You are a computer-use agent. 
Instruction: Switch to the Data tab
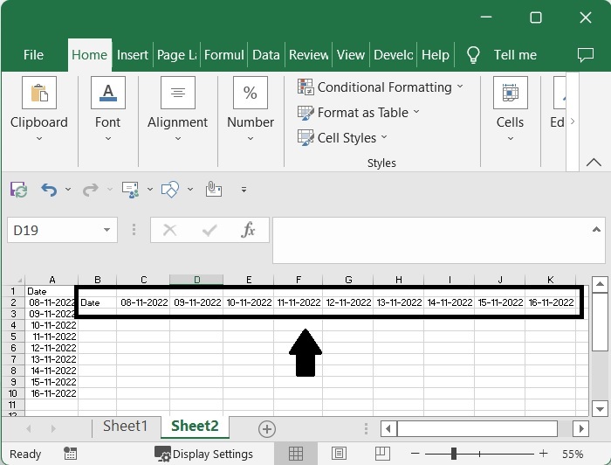265,55
